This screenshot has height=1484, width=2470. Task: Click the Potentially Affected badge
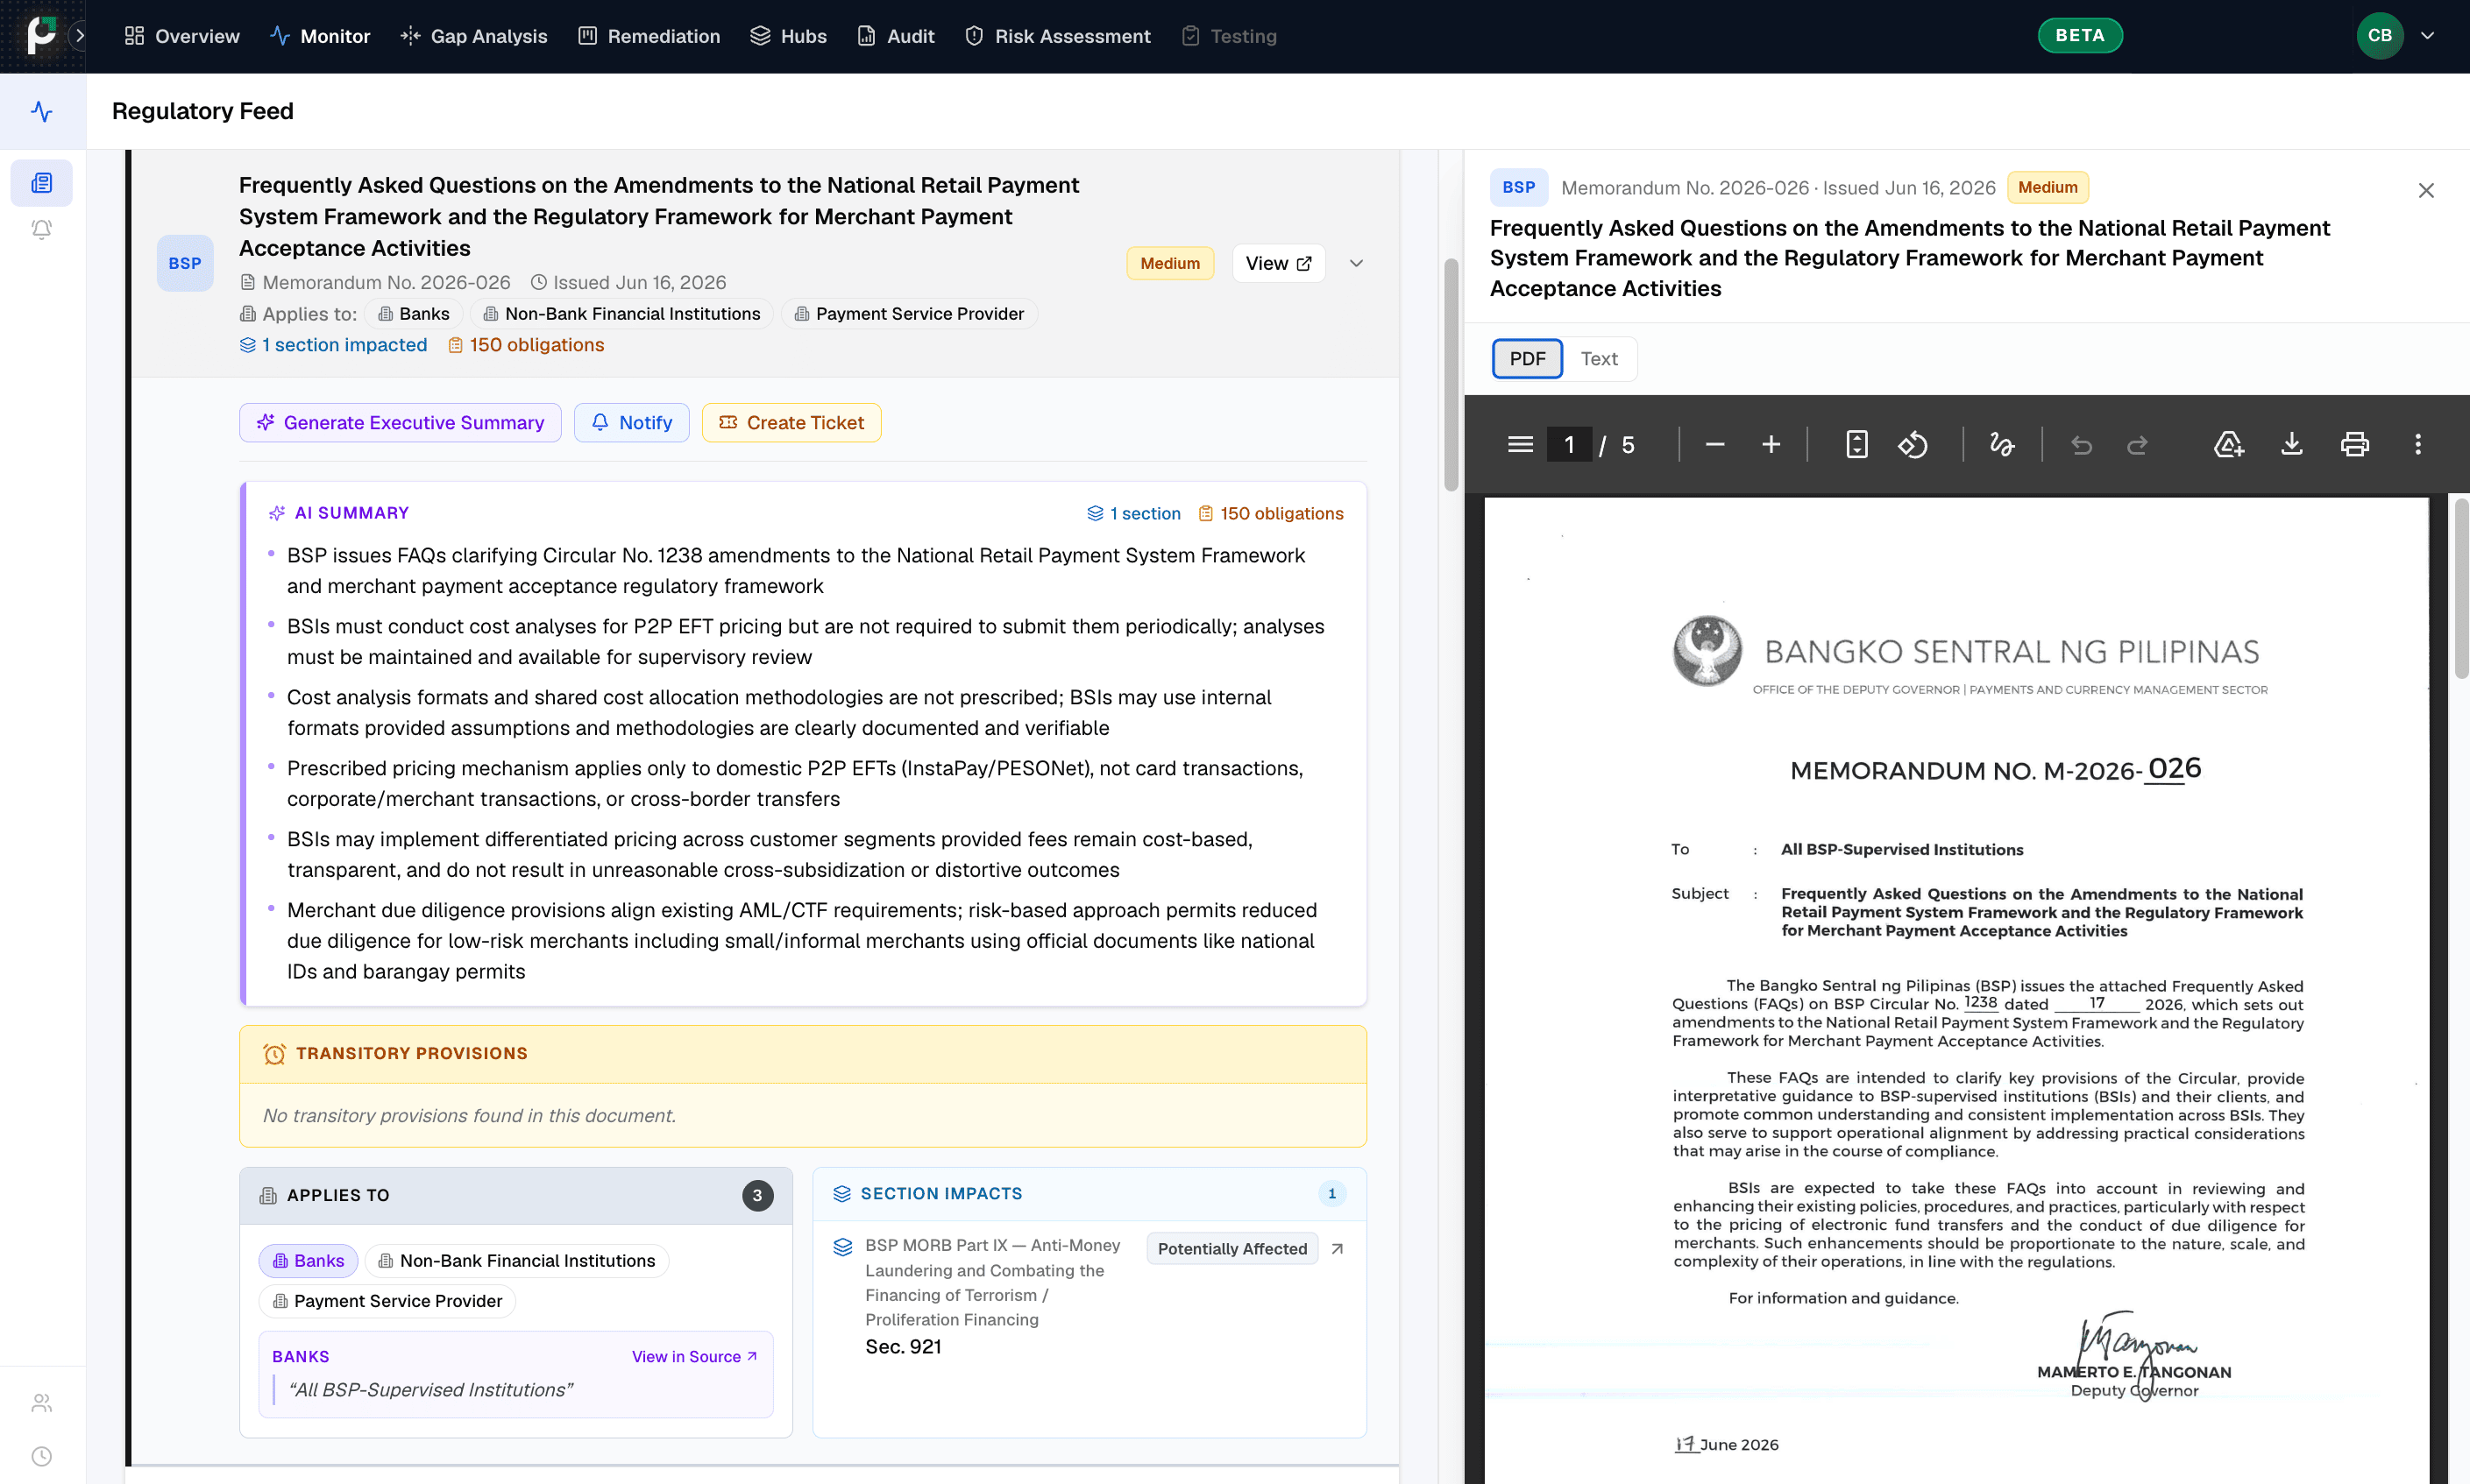1232,1248
